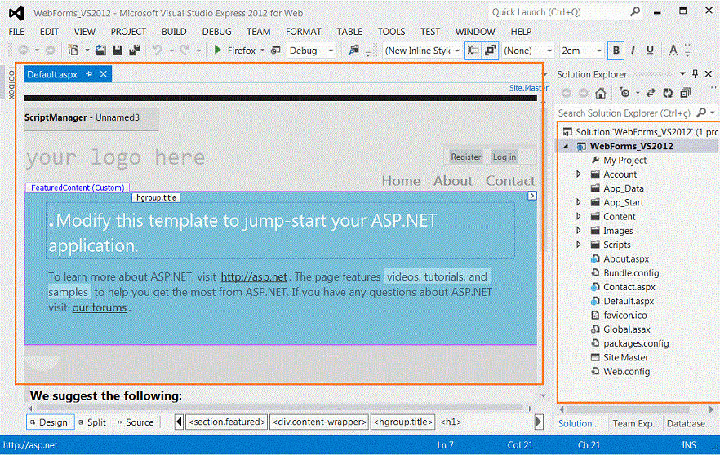Switch to Split view
The image size is (720, 455).
tap(92, 422)
